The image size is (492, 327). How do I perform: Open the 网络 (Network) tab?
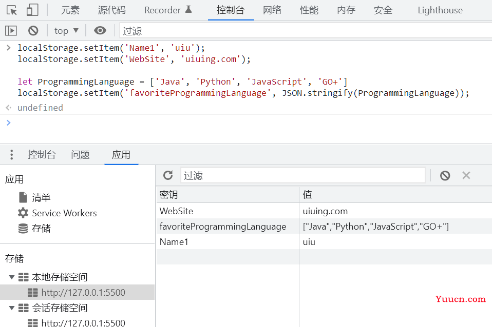(272, 10)
